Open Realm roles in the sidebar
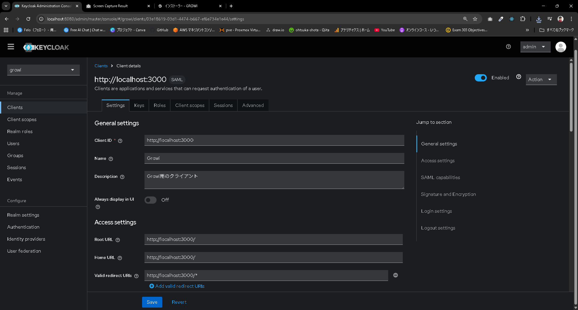This screenshot has width=578, height=310. tap(44, 132)
